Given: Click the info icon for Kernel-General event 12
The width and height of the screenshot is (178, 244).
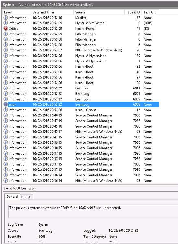Looking at the screenshot, I should click(6, 110).
